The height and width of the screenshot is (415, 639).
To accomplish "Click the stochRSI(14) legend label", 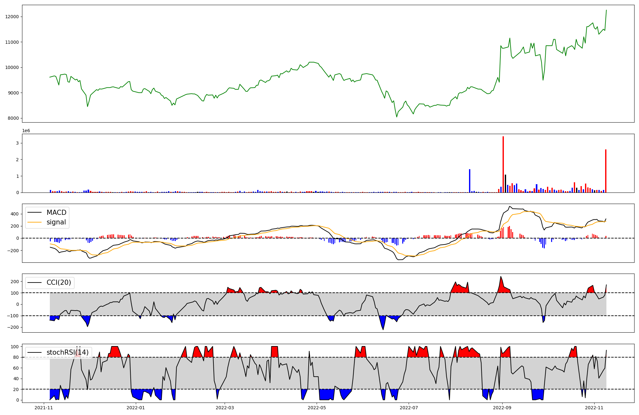I will pyautogui.click(x=67, y=352).
